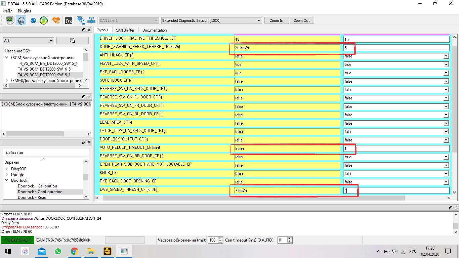
Task: Open Doorlock - Calibration screen
Action: pos(37,186)
